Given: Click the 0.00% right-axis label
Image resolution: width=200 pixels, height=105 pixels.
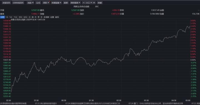Looking at the screenshot, I should pos(193,60).
